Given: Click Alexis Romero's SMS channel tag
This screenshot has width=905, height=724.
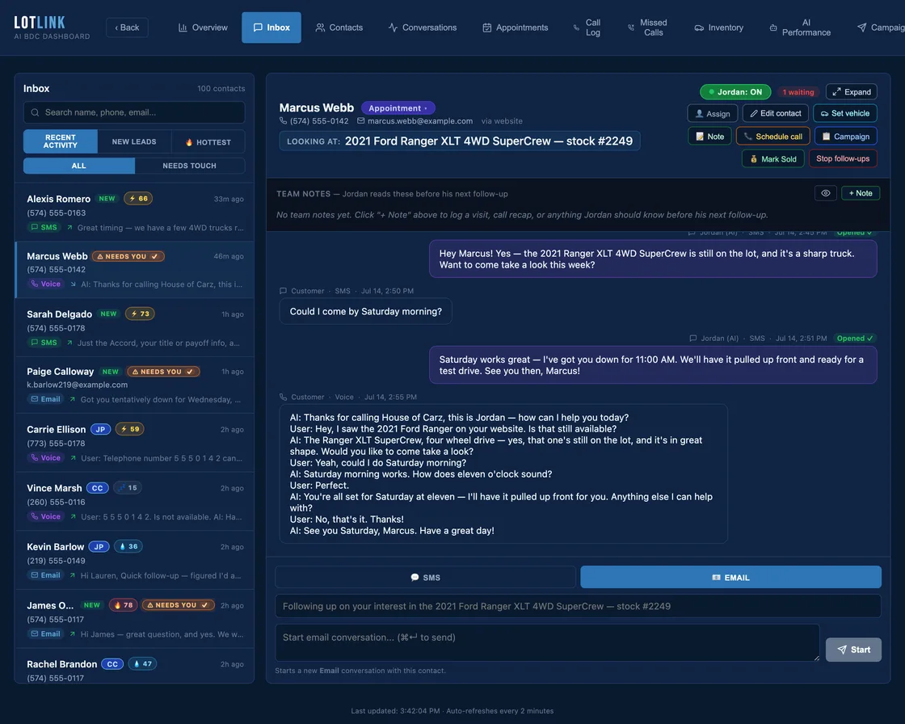Looking at the screenshot, I should coord(44,228).
